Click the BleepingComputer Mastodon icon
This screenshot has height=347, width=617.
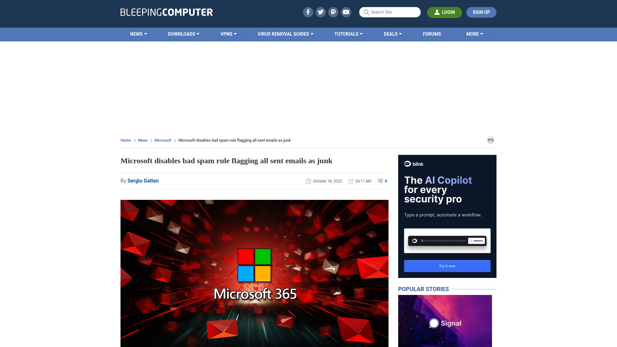(x=334, y=12)
